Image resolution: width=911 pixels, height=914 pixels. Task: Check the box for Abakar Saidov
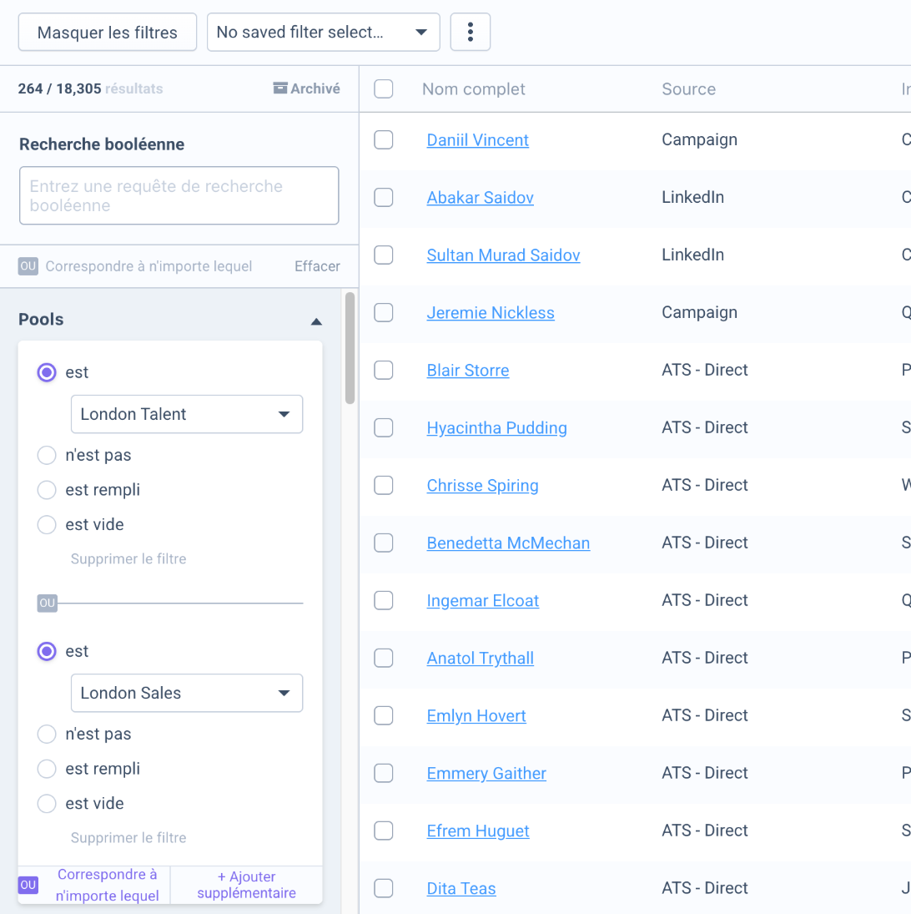coord(383,198)
